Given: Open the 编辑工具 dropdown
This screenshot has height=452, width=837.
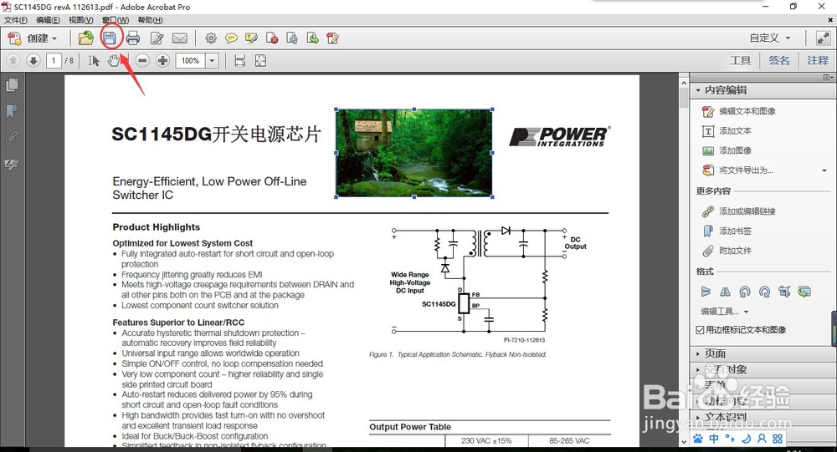Looking at the screenshot, I should [x=724, y=312].
